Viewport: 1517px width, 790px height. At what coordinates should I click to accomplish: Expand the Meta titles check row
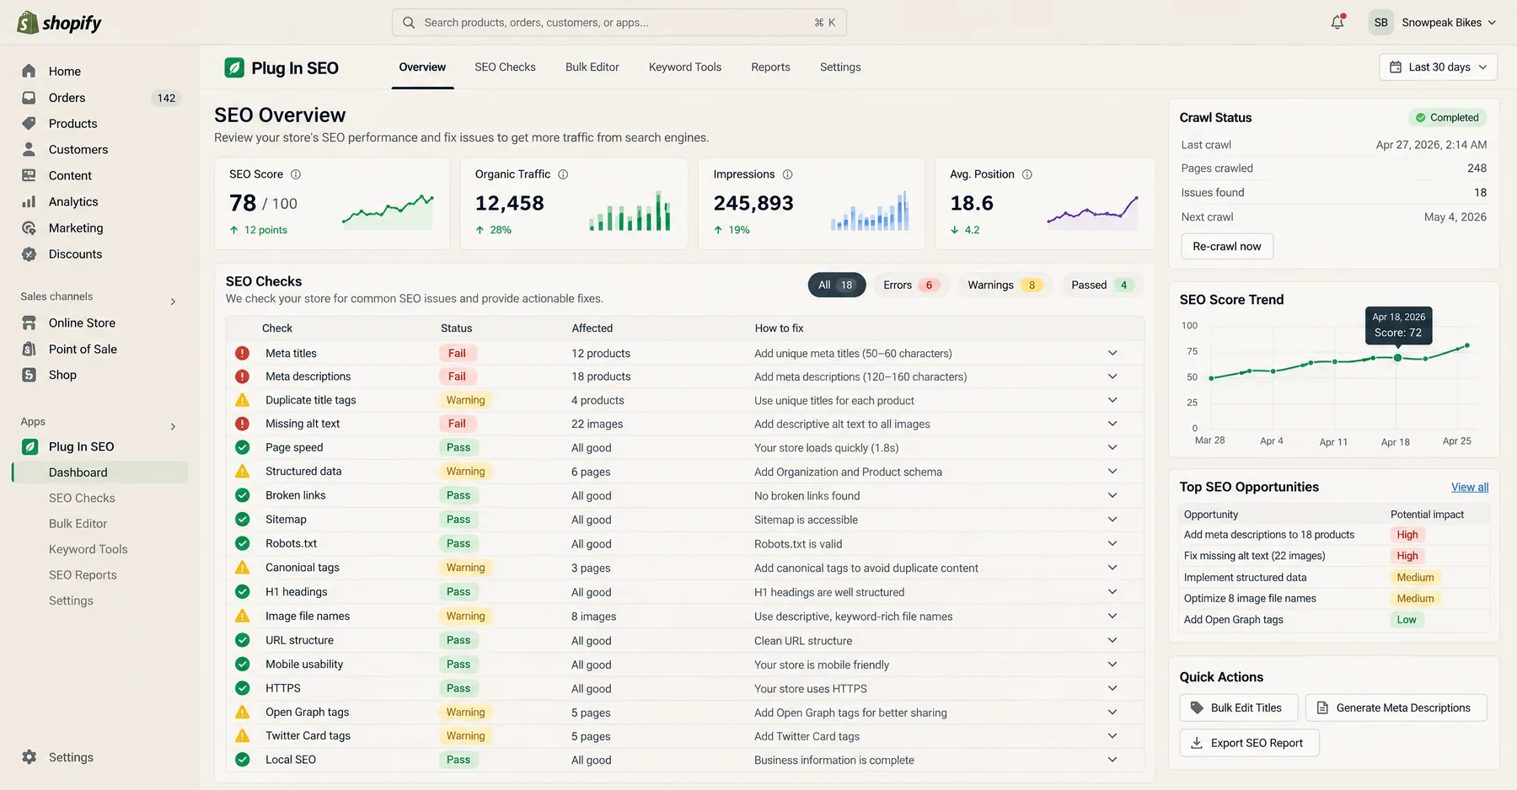(x=1112, y=353)
